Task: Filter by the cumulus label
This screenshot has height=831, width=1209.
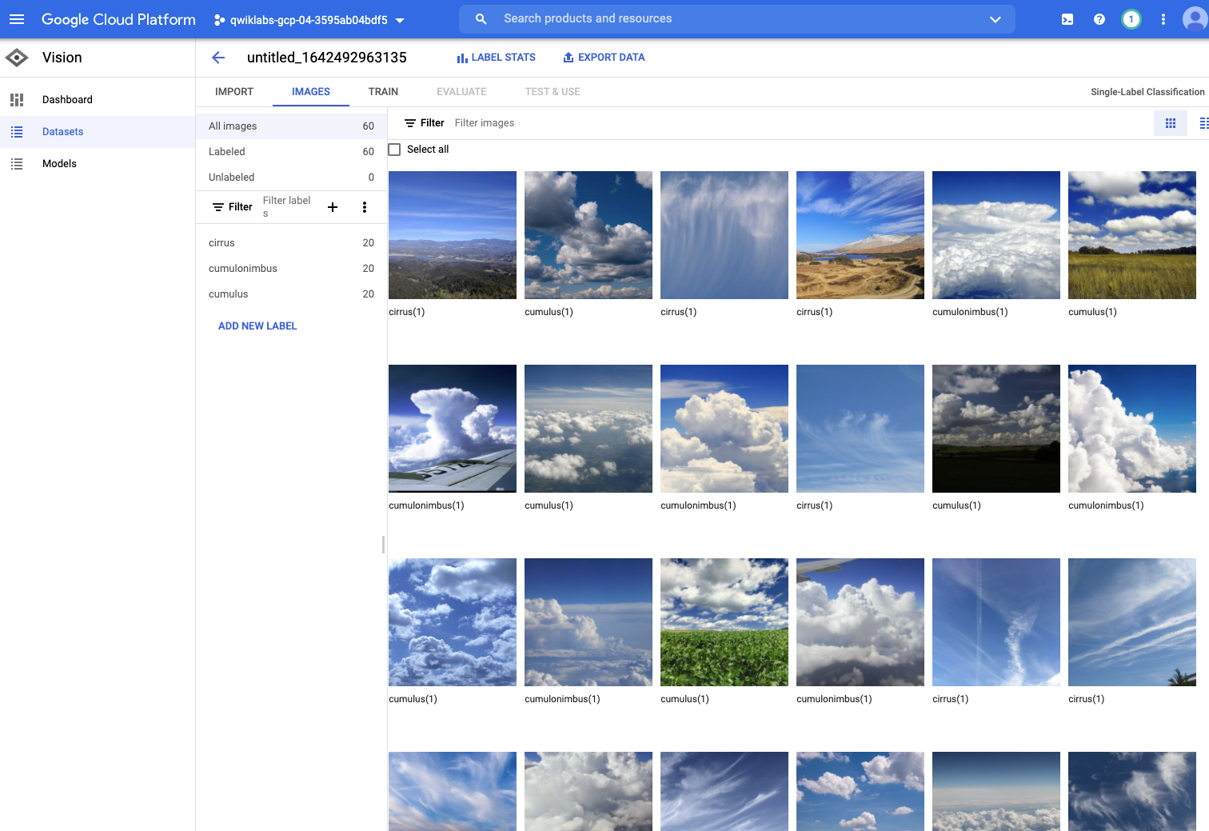Action: click(x=291, y=294)
